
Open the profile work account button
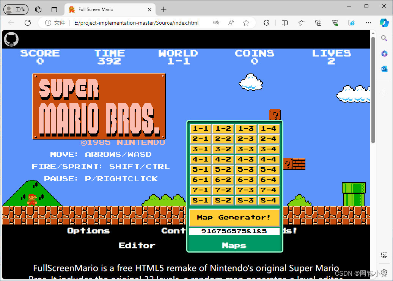click(x=16, y=9)
